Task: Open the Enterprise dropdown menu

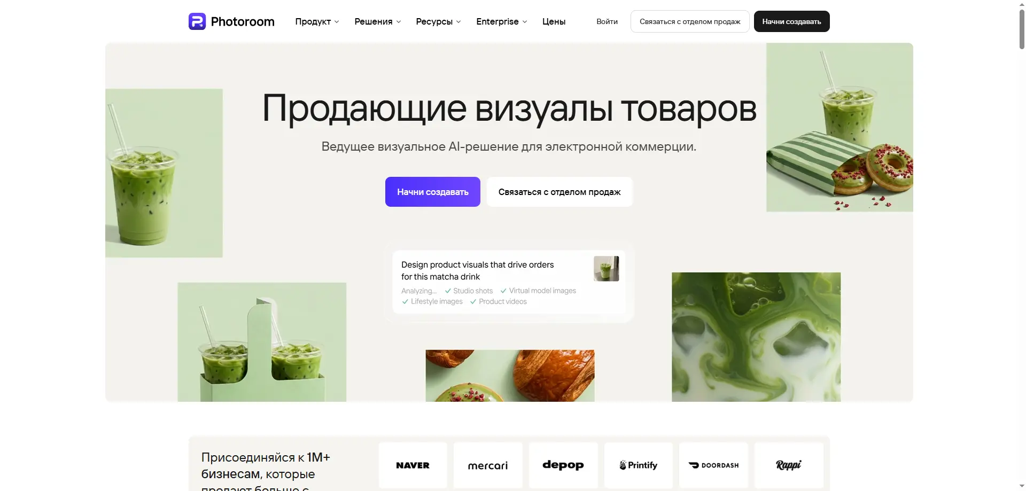Action: pos(501,21)
